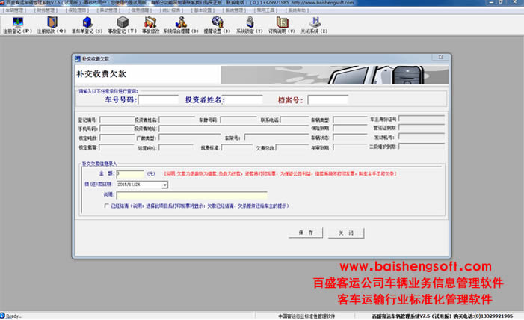Click the 中国客运行业标准性管理软件 status text

point(306,316)
